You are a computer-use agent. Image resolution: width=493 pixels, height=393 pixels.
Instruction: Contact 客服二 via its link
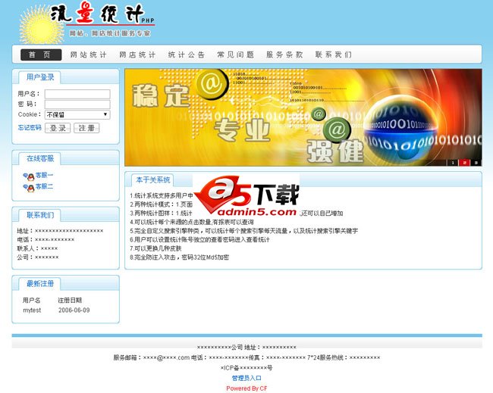click(44, 186)
